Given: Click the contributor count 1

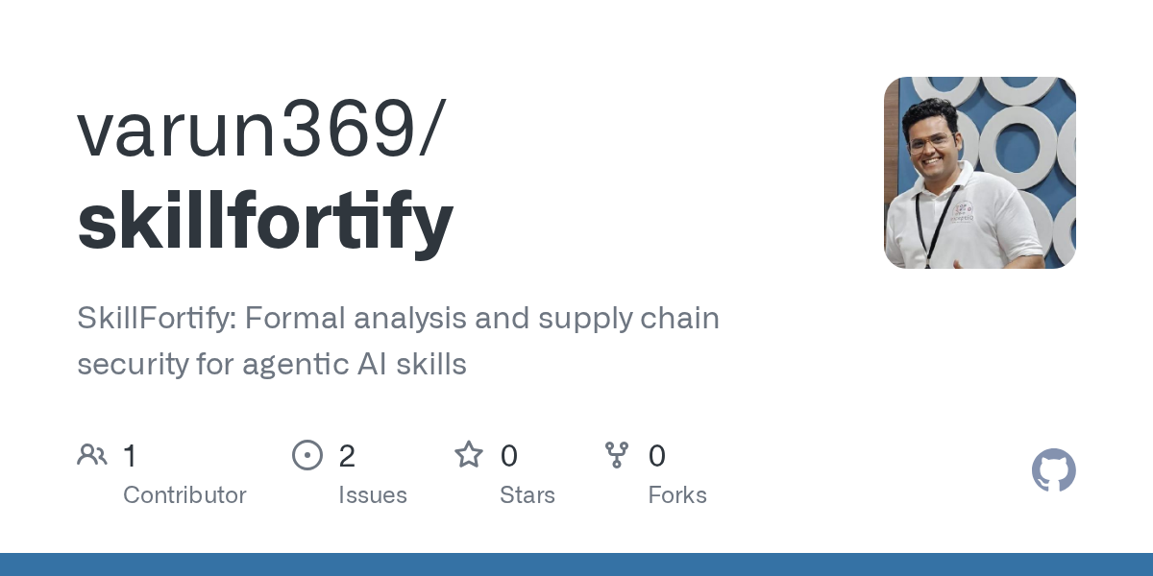Looking at the screenshot, I should click(131, 456).
